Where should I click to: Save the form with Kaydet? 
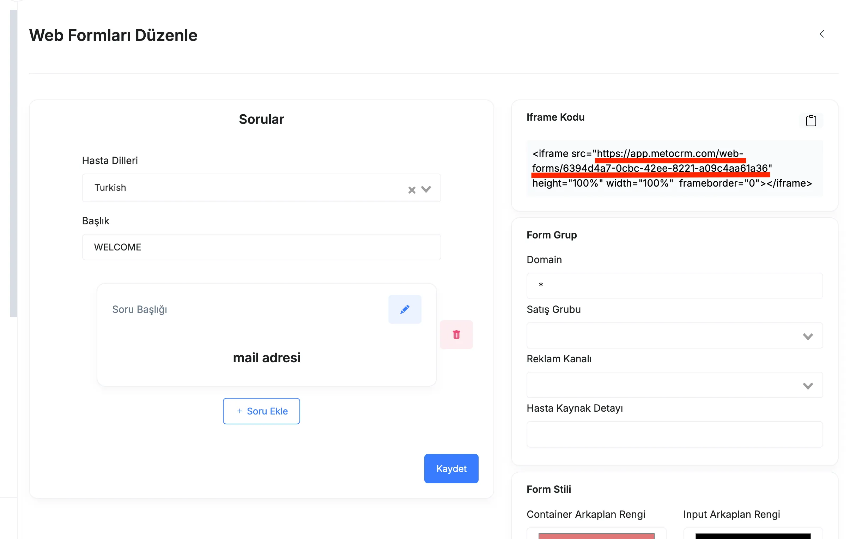451,468
